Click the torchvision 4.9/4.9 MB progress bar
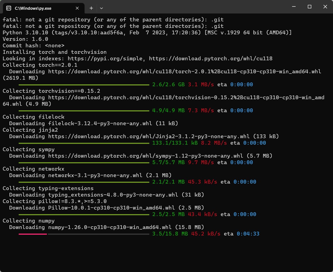The image size is (333, 272). [x=84, y=111]
